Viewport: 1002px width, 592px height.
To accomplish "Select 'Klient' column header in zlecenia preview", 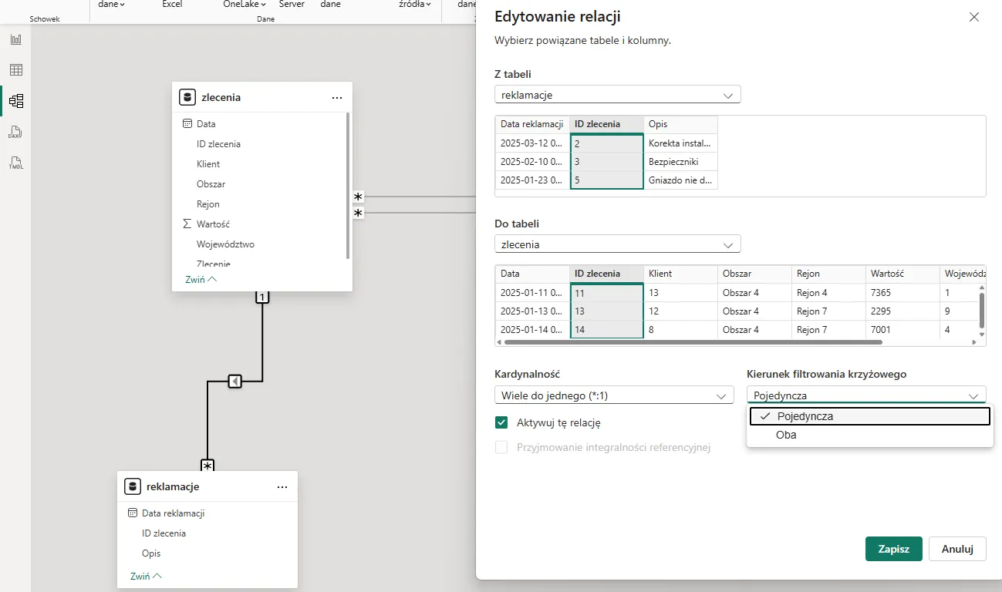I will tap(661, 274).
